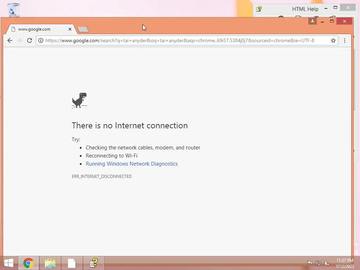Screen dimensions: 360x270
Task: Select the www.google.com tab
Action: 40,29
